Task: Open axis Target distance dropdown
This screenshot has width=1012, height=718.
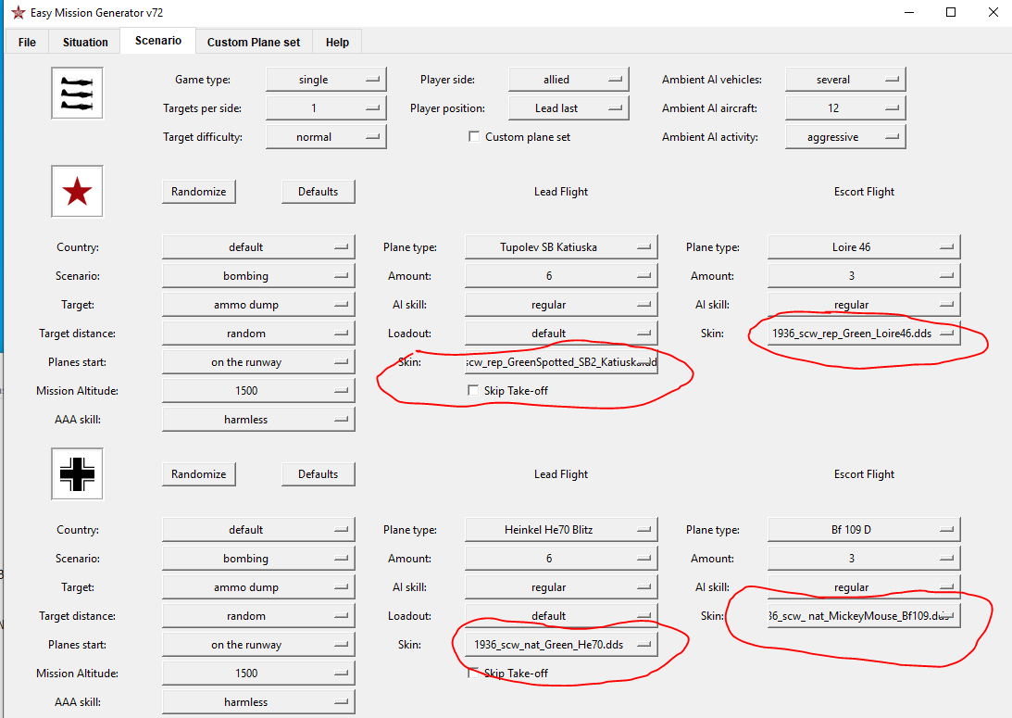Action: coord(258,616)
